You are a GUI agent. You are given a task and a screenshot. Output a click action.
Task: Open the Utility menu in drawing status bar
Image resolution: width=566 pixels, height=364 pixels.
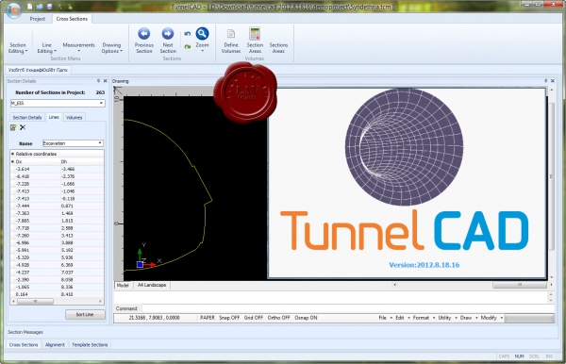tap(447, 318)
